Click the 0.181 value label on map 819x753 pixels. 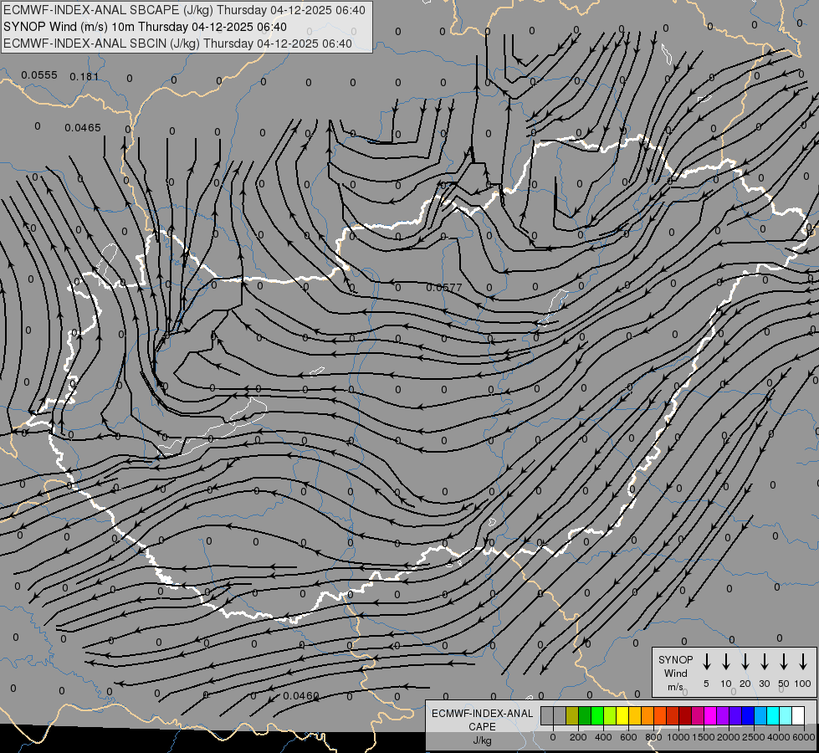84,77
